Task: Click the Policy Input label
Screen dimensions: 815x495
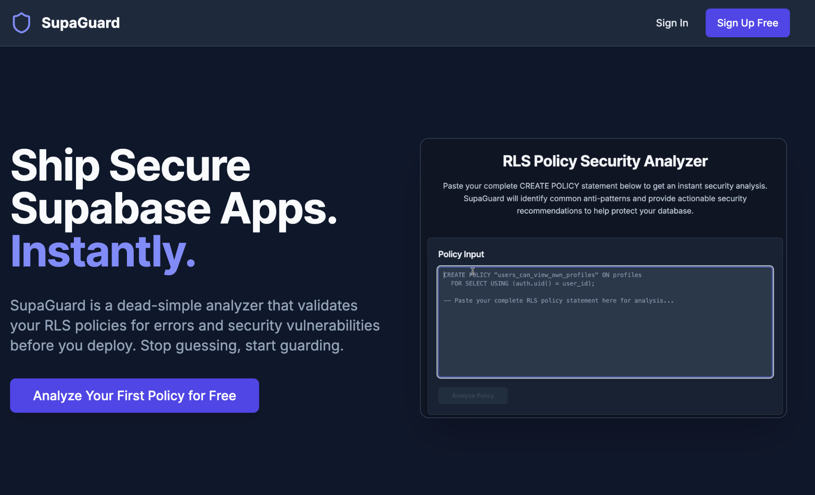Action: coord(461,254)
